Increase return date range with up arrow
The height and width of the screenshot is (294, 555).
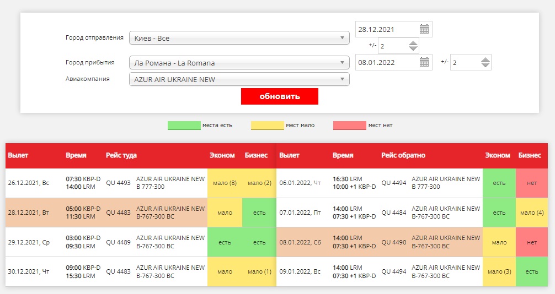click(485, 59)
